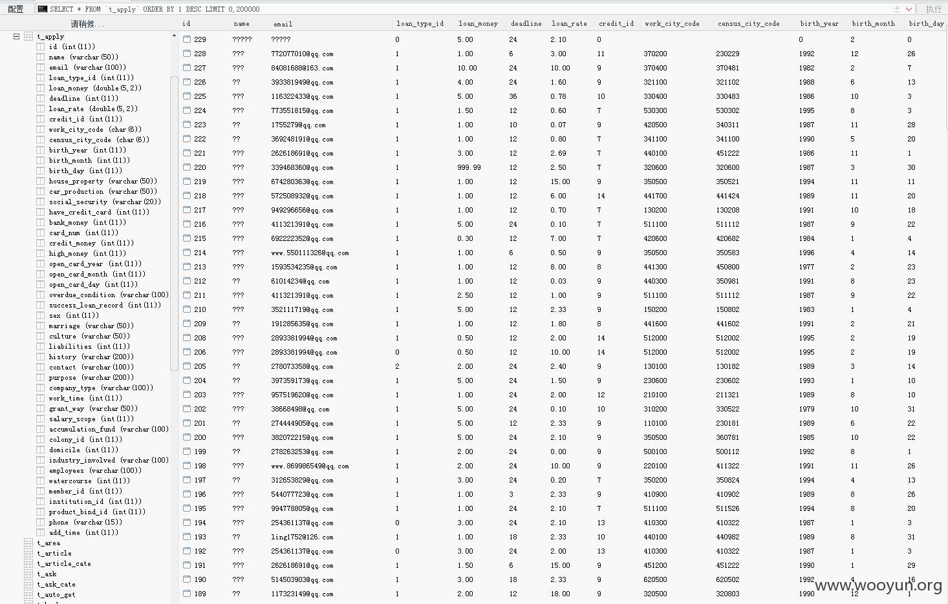Screen dimensions: 948x604
Task: Click the column icon beside marriage field
Action: point(41,326)
